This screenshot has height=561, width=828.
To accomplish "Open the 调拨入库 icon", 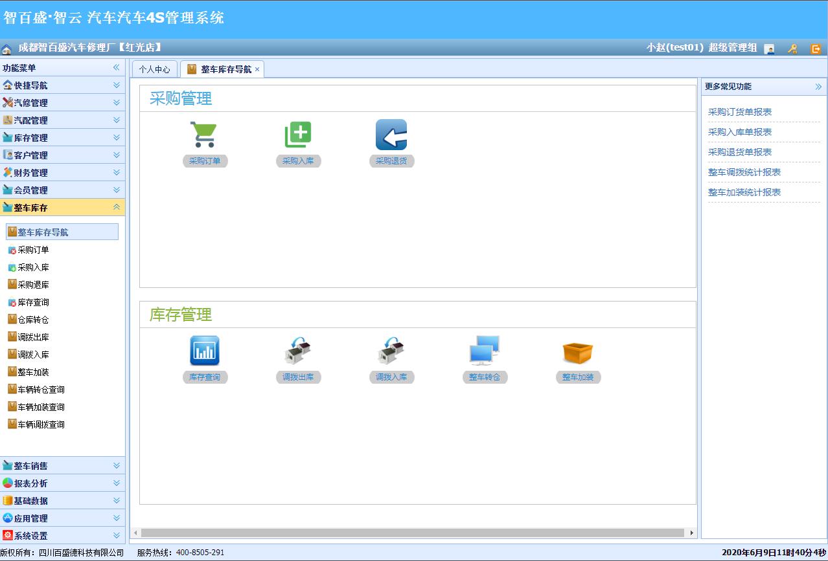I will click(391, 351).
